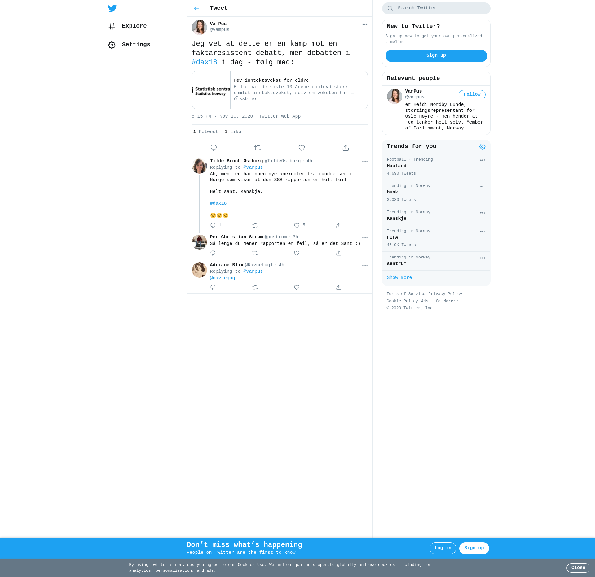Share Adriane Blix's tweet

(339, 288)
